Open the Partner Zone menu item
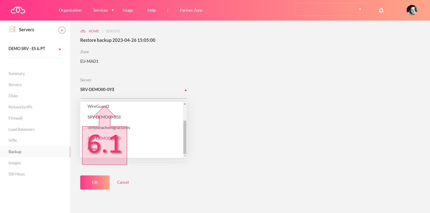Image resolution: width=430 pixels, height=213 pixels. pyautogui.click(x=191, y=10)
